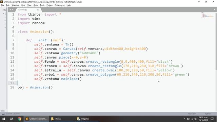Screen dimensions: 217x122
Task: Click 'geometry' on line 10
Action: coord(69,53)
